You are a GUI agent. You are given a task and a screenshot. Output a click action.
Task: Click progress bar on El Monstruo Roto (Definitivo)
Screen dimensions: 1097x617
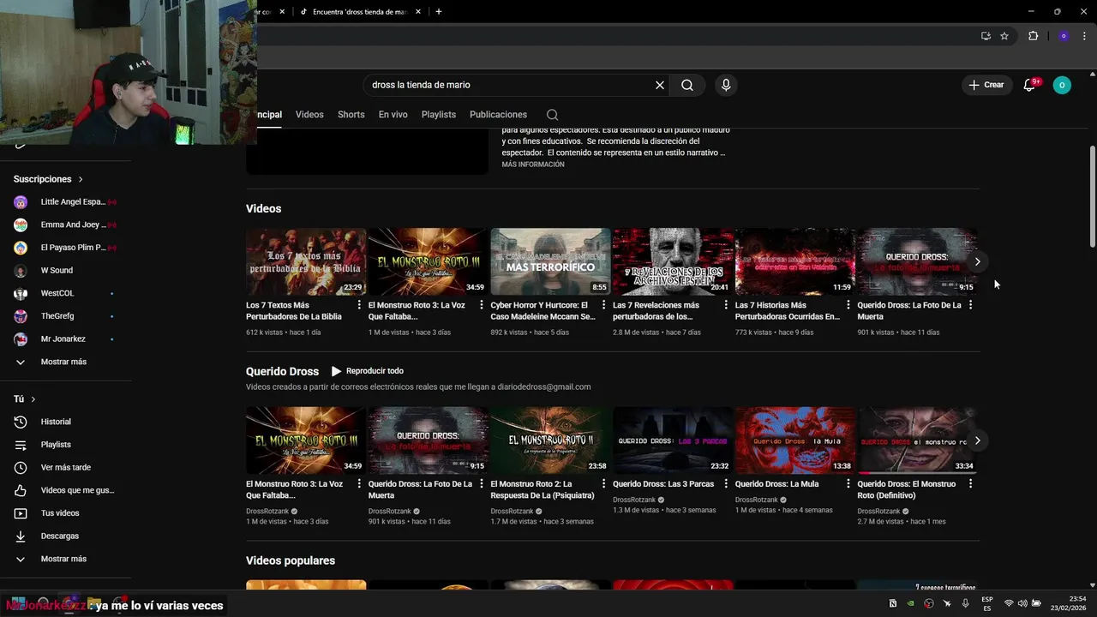pyautogui.click(x=917, y=473)
